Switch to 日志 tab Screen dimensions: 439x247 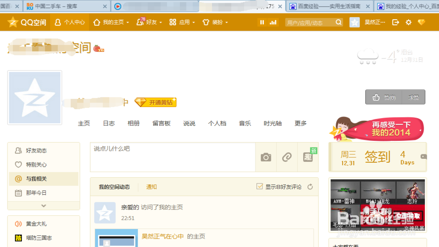(109, 123)
